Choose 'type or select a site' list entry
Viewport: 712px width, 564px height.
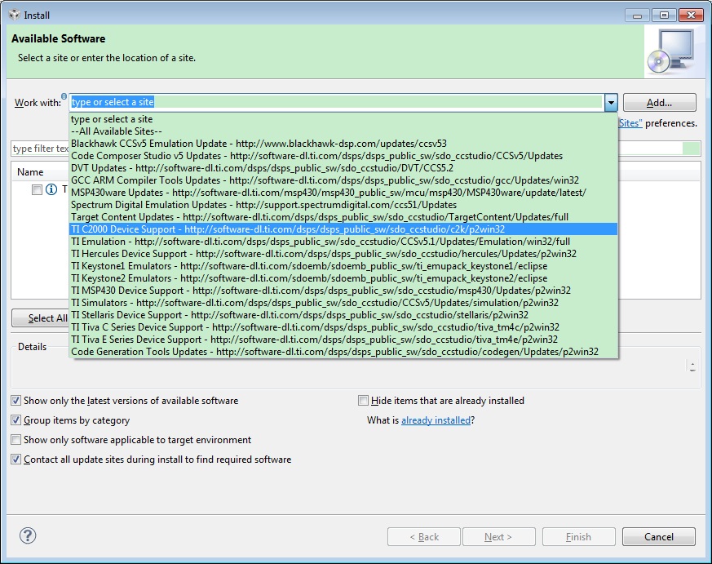click(343, 119)
